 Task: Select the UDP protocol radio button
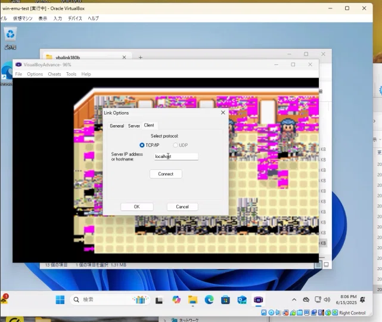click(175, 145)
